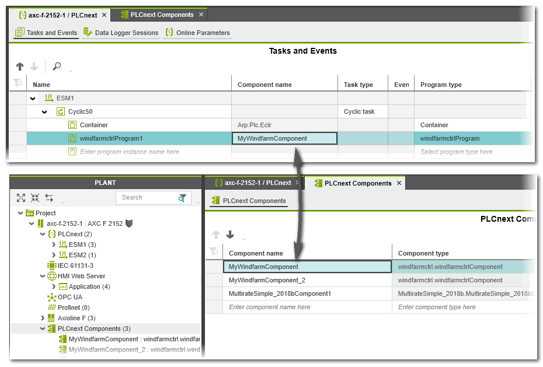The image size is (543, 367).
Task: Open the Online Parameters tab
Action: point(197,33)
